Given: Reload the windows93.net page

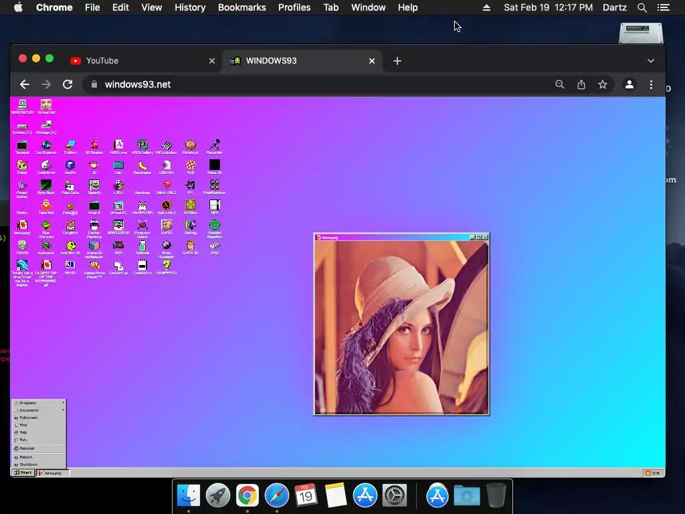Looking at the screenshot, I should tap(68, 84).
